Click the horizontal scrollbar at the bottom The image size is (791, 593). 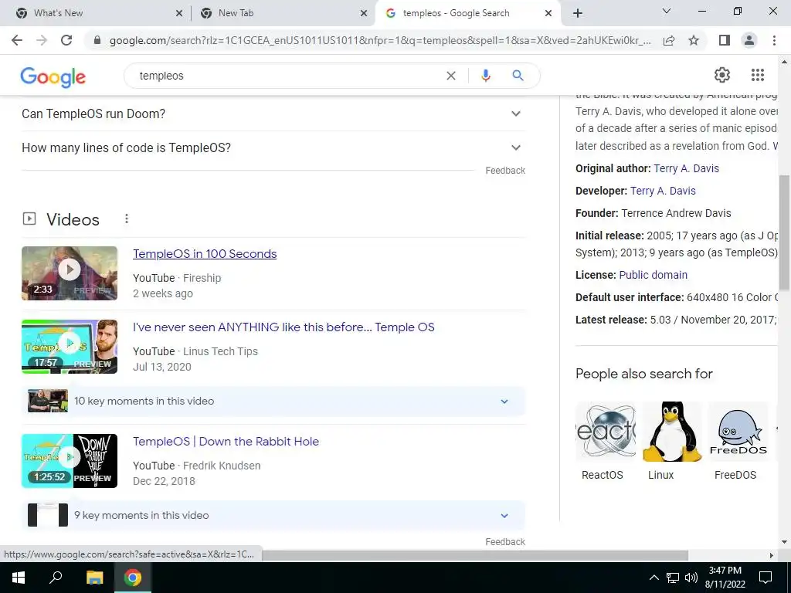coord(475,555)
